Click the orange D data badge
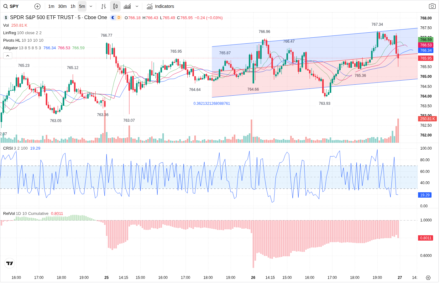The image size is (445, 298). (119, 18)
